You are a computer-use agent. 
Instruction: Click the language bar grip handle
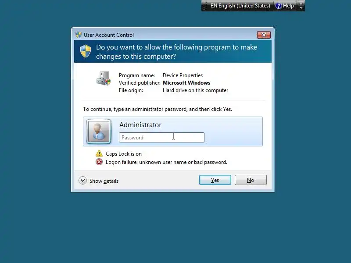click(204, 6)
